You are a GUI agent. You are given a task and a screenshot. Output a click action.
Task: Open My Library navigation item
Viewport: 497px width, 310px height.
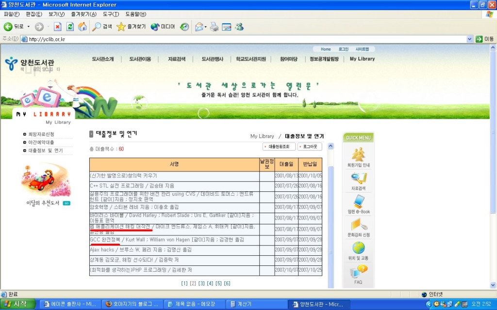[362, 59]
